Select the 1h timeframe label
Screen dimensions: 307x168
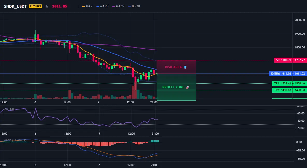46,6
